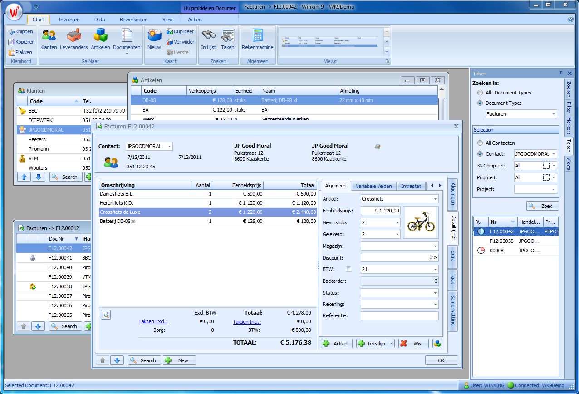The height and width of the screenshot is (394, 579).
Task: Click the Zoek button in Taken panel
Action: 542,206
